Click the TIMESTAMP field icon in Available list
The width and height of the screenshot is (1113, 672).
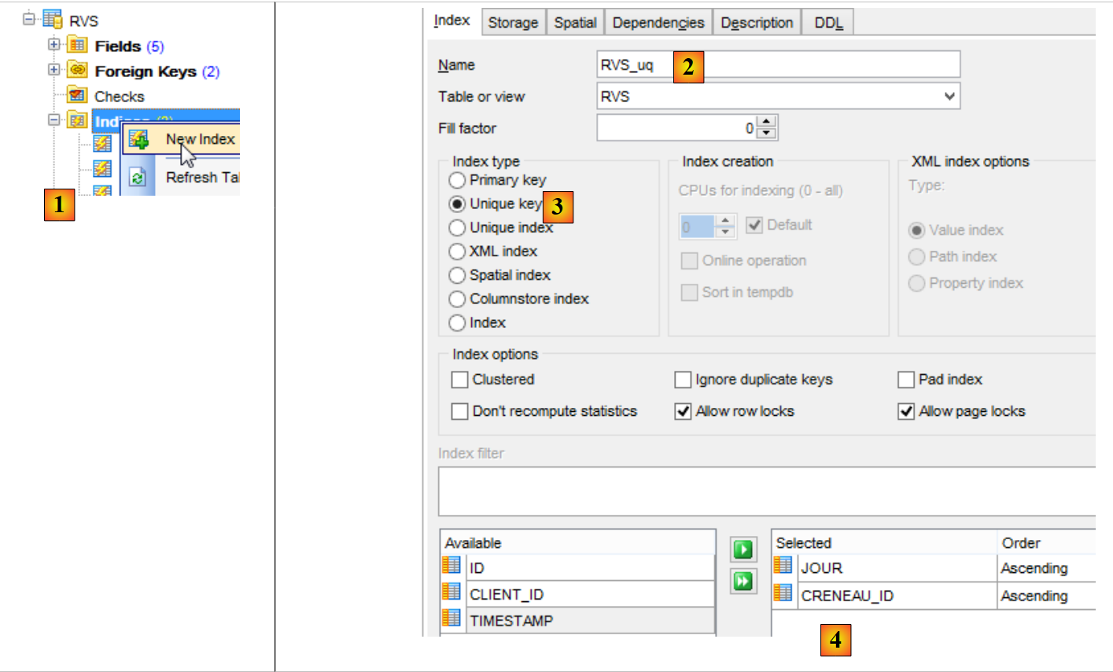tap(451, 619)
